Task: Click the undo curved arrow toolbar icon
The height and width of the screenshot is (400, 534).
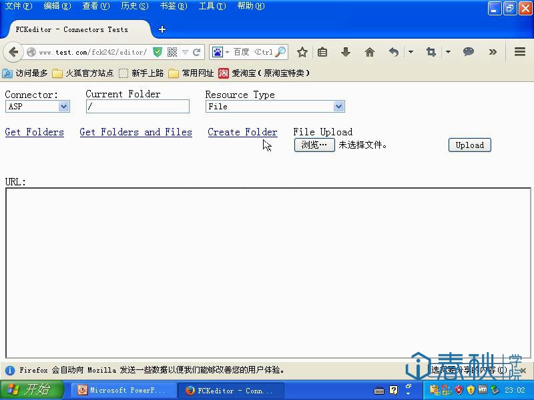Action: pyautogui.click(x=394, y=52)
